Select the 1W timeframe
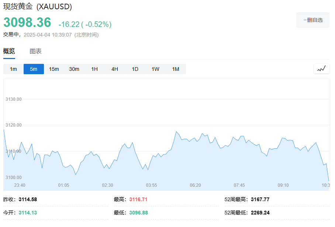Viewport: 335px width, 227px height. tap(155, 69)
